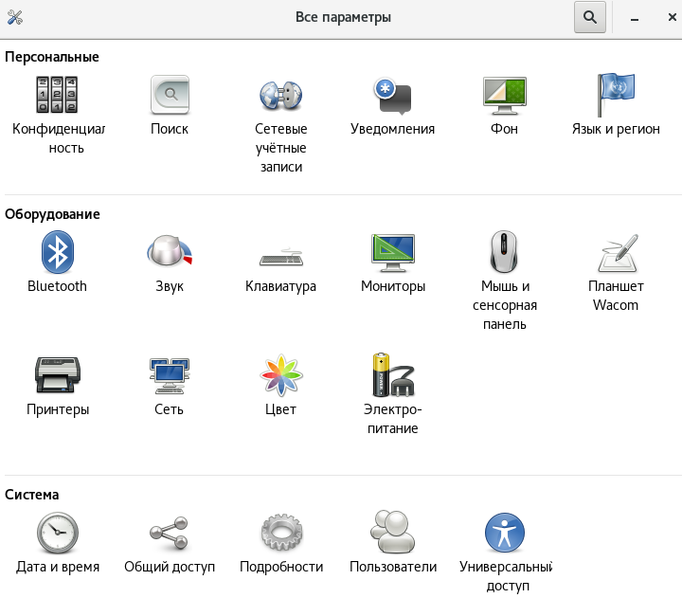This screenshot has height=598, width=682.
Task: Open the Уведомления notifications panel
Action: pyautogui.click(x=392, y=96)
